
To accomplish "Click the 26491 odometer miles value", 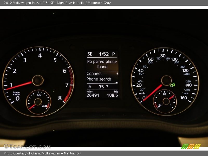I will [93, 95].
